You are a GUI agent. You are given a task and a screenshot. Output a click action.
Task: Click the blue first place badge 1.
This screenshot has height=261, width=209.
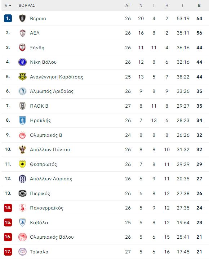coord(8,18)
